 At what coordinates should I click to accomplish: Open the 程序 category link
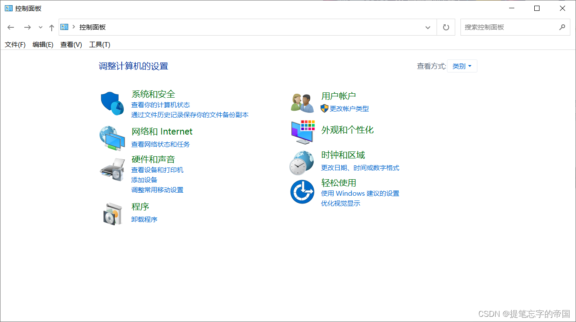pos(140,207)
